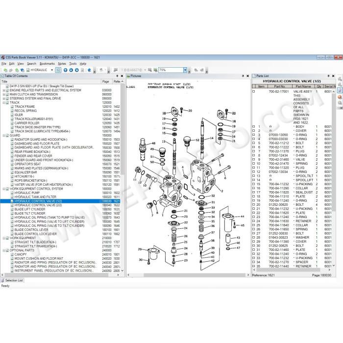Collapse the OPTIONAL PARTS tree node
This screenshot has width=343, height=343.
tap(4, 250)
